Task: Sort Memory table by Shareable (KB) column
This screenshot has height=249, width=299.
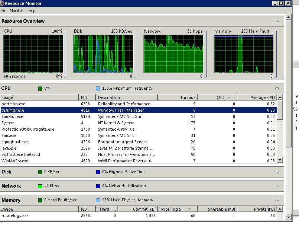Action: pyautogui.click(x=217, y=209)
